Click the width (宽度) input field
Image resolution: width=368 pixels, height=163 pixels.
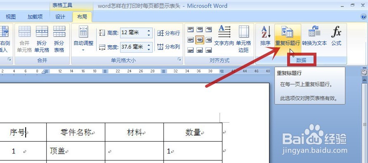click(133, 47)
